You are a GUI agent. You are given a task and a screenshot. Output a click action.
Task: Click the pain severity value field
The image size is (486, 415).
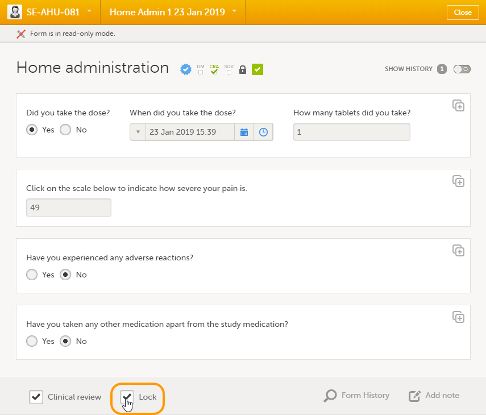point(69,208)
